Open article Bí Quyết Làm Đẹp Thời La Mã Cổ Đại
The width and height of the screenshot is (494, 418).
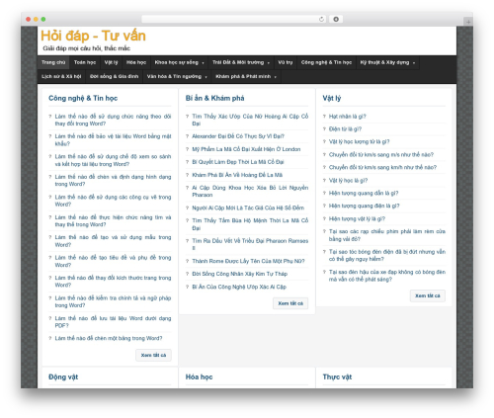point(238,162)
